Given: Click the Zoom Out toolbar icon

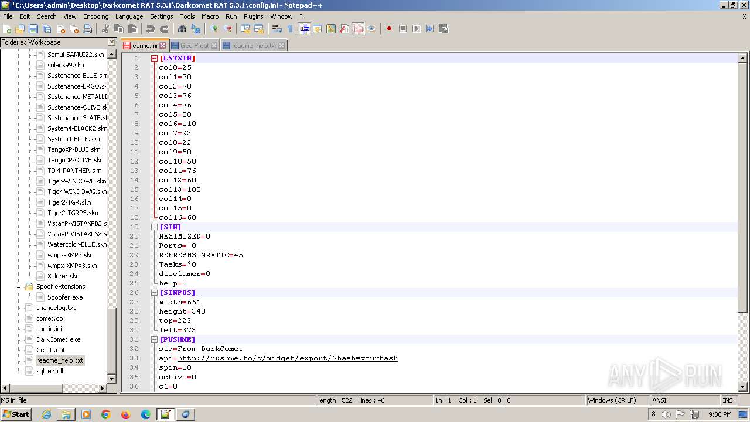Looking at the screenshot, I should 227,29.
